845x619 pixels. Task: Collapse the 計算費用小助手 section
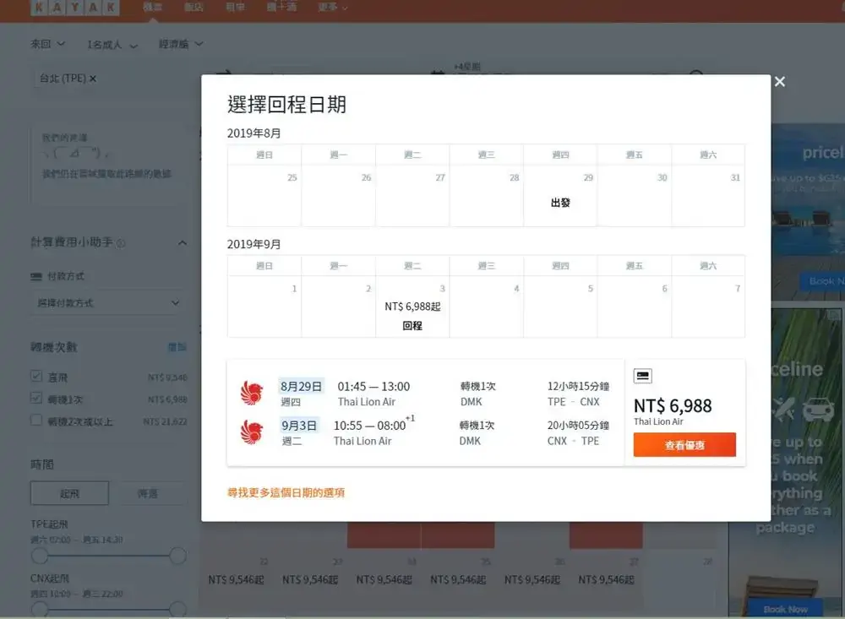183,243
